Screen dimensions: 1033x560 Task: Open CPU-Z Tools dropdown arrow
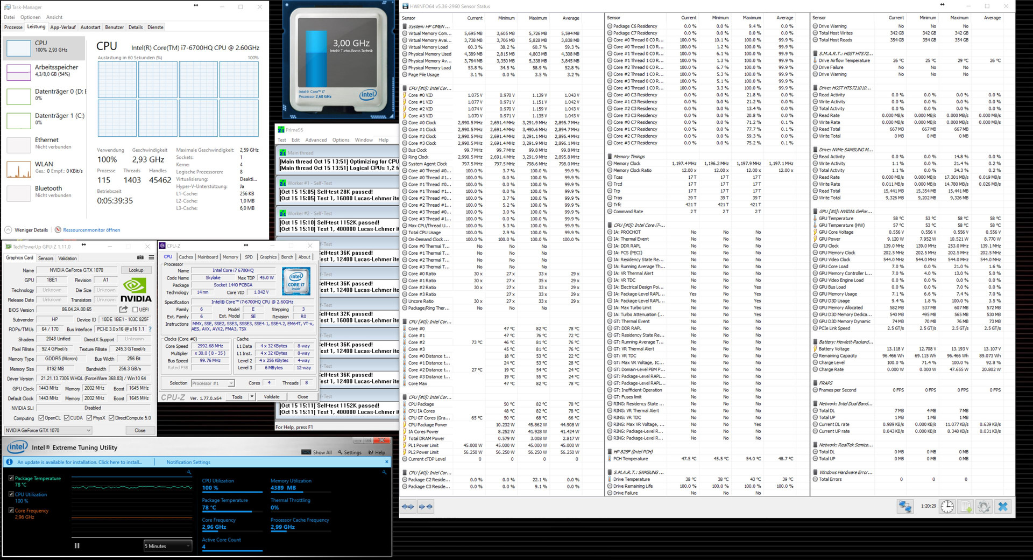252,397
